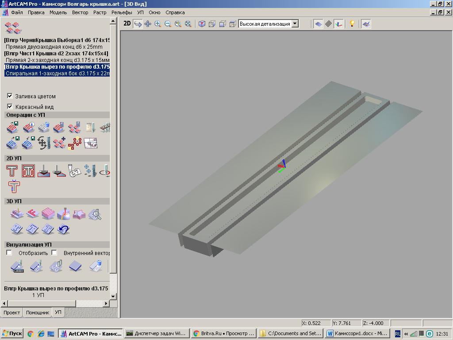Open the 'Рельефы' menu

(x=122, y=12)
